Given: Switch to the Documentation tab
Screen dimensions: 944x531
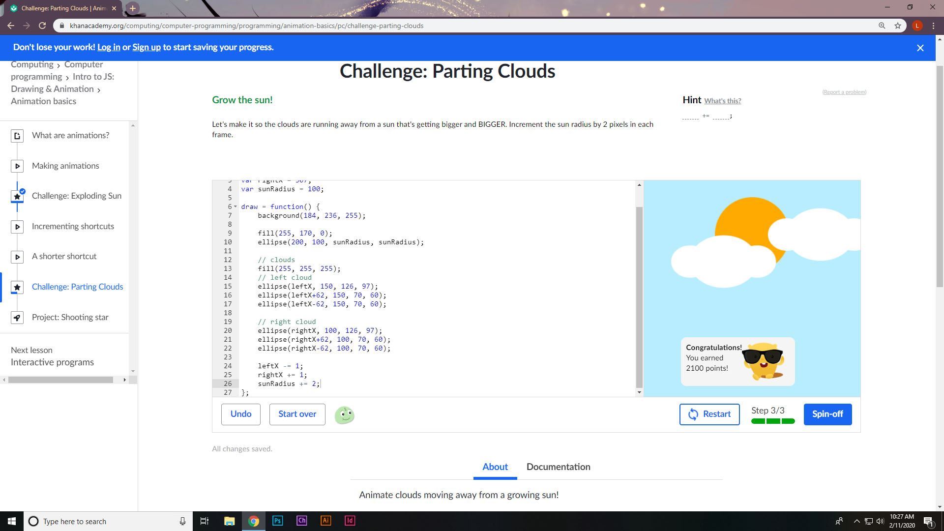Looking at the screenshot, I should 558,467.
